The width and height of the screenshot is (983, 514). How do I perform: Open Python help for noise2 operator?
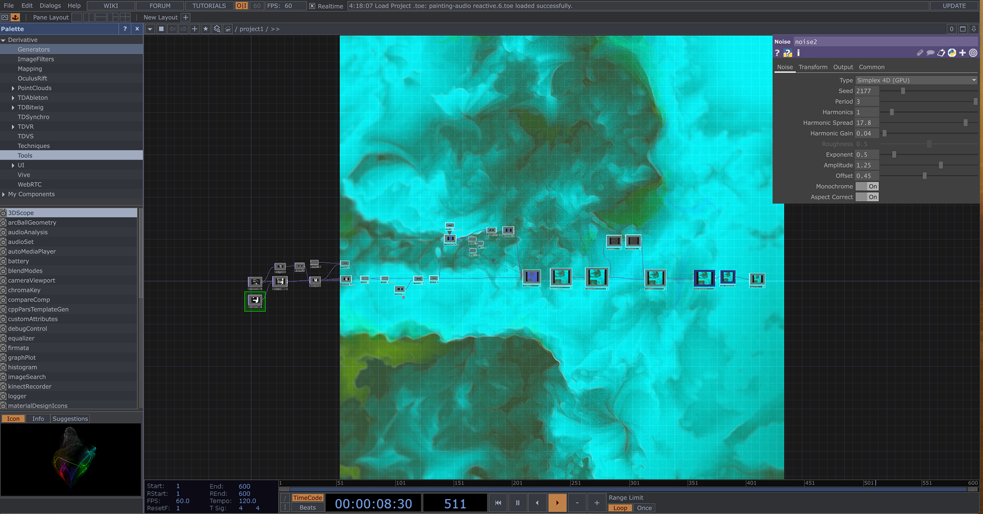point(787,53)
